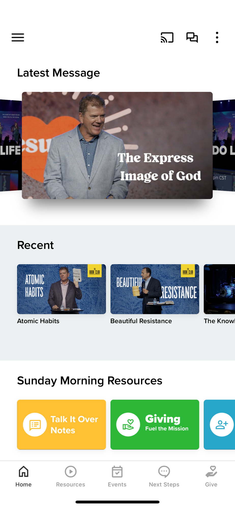
Task: Tap the Cast screen icon
Action: (167, 38)
